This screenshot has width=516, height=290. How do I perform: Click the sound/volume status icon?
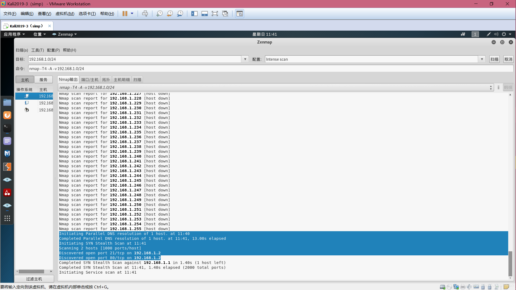(x=496, y=34)
